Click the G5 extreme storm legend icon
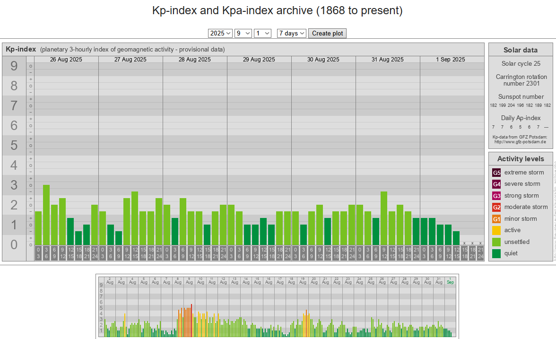This screenshot has height=339, width=556. pos(496,173)
